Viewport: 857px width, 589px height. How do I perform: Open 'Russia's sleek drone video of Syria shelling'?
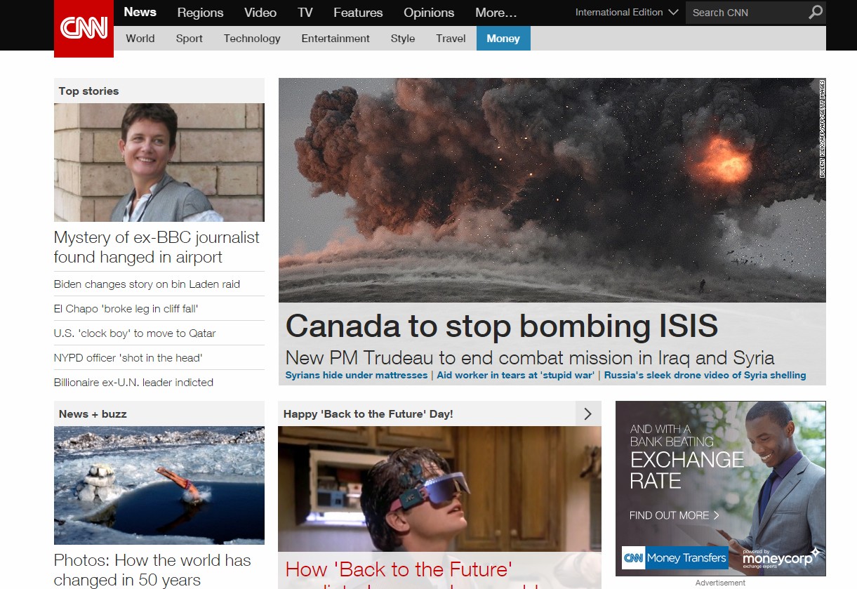(705, 376)
